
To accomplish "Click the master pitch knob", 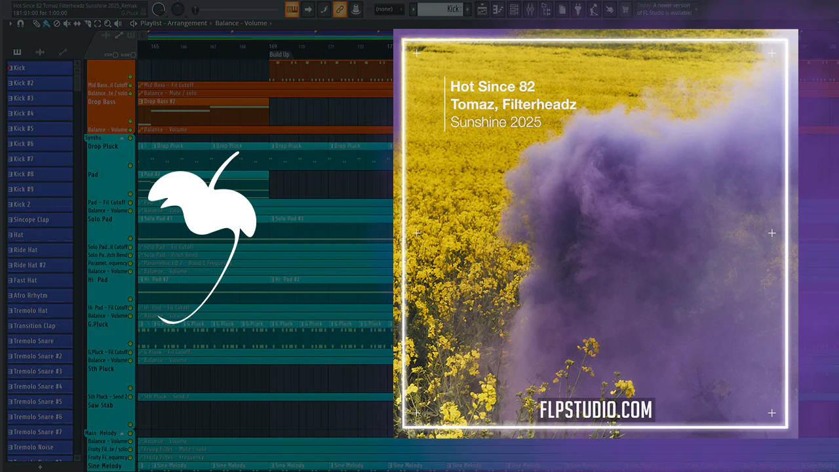I will coord(178,9).
